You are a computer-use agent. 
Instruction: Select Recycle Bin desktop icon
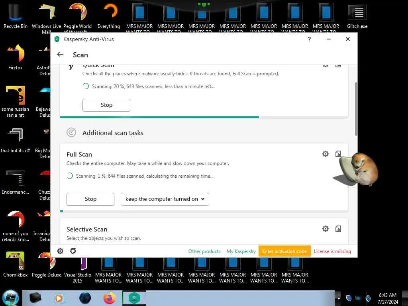[x=16, y=16]
